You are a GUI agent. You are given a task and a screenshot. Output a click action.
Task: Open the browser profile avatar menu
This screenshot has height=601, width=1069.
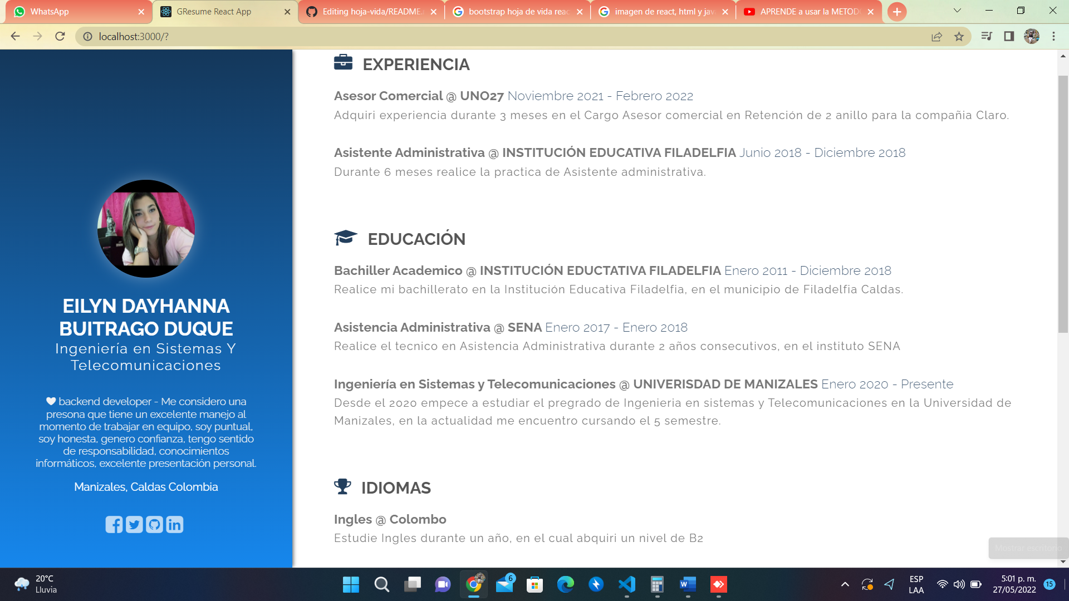[1033, 36]
